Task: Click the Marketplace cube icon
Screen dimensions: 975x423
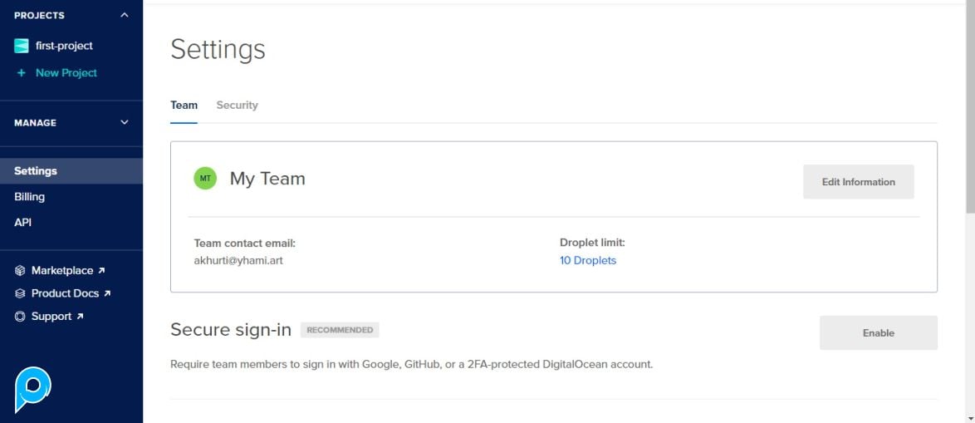Action: pos(21,271)
